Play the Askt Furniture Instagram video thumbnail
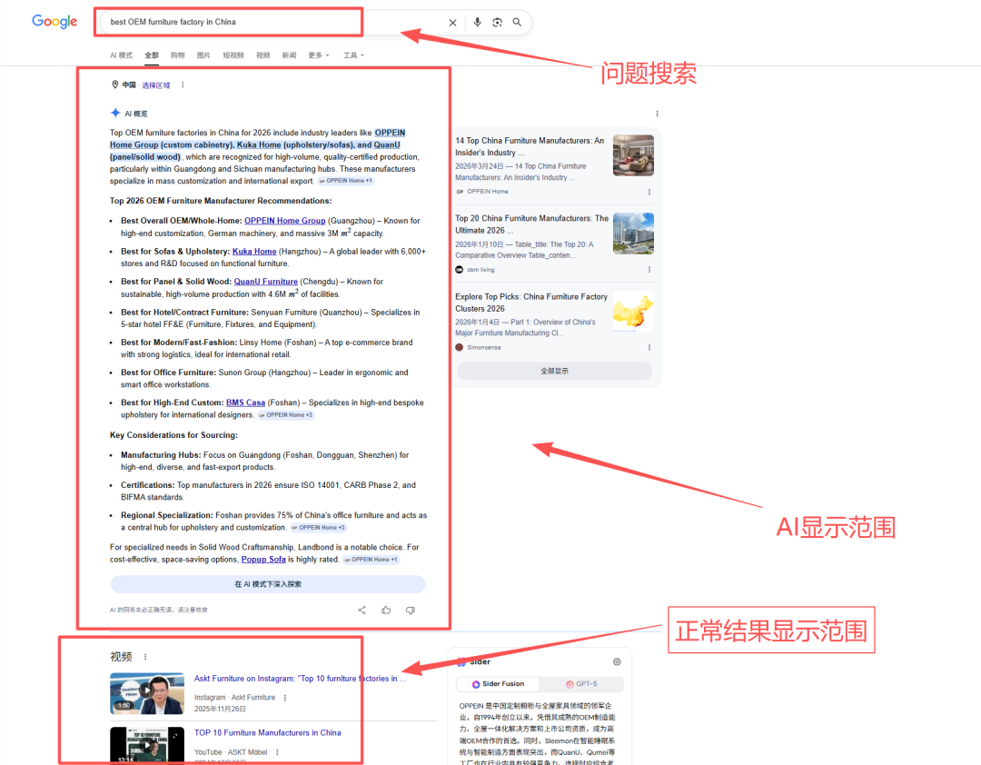Screen dimensions: 981x765 (x=147, y=693)
